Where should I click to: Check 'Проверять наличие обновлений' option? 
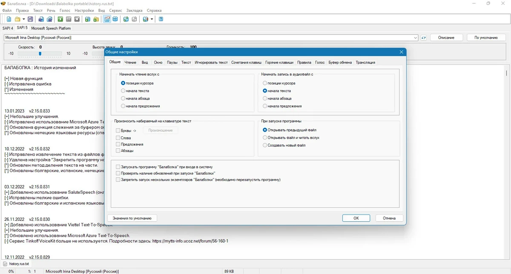point(118,173)
